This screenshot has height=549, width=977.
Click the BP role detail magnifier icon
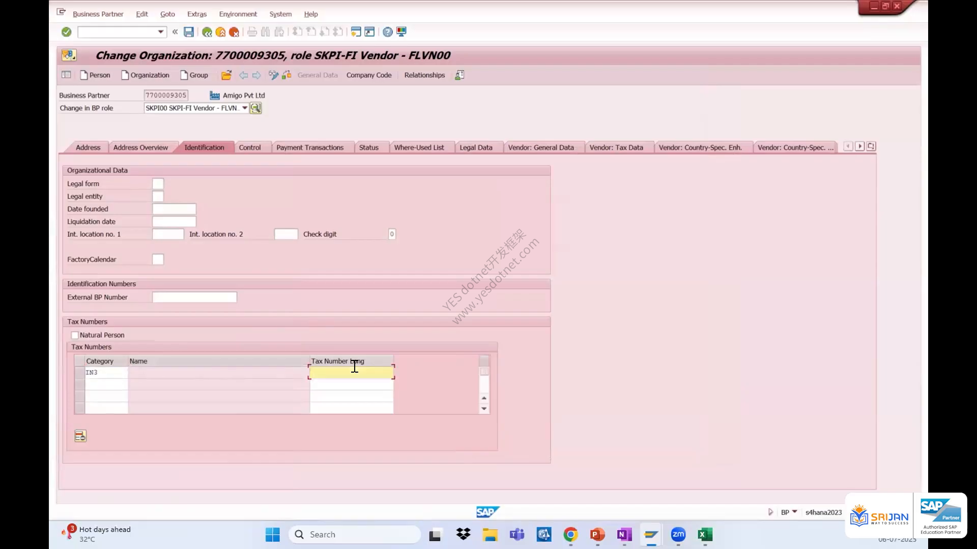tap(255, 108)
